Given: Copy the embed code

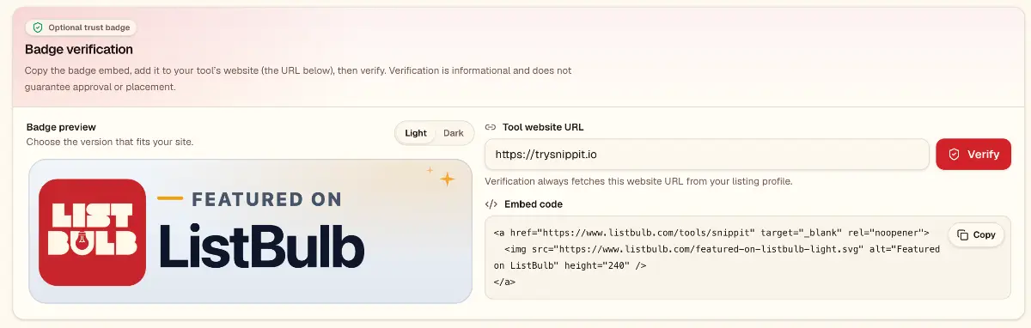Looking at the screenshot, I should tap(976, 235).
